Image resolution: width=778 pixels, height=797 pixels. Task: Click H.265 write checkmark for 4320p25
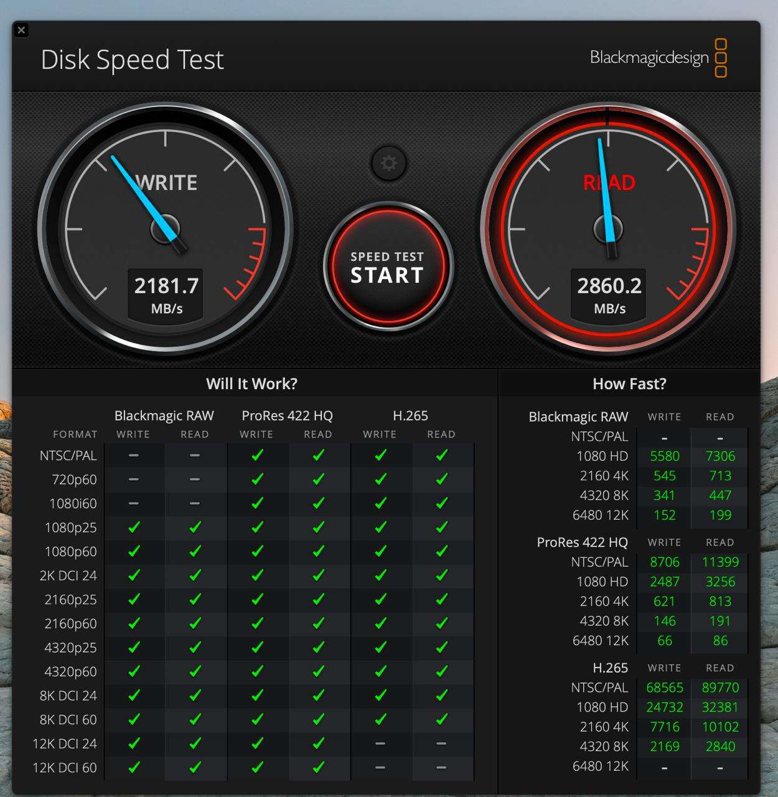pos(380,648)
